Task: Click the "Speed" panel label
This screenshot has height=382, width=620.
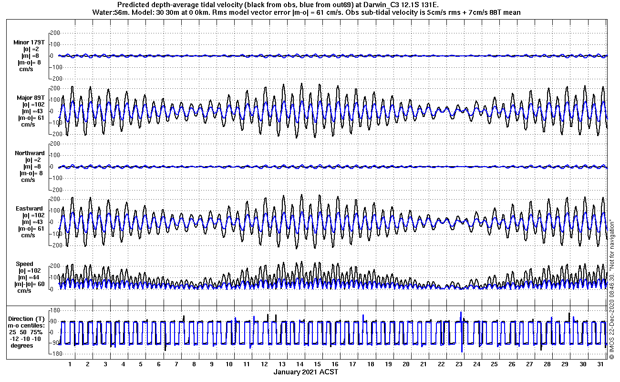Action: tap(25, 264)
